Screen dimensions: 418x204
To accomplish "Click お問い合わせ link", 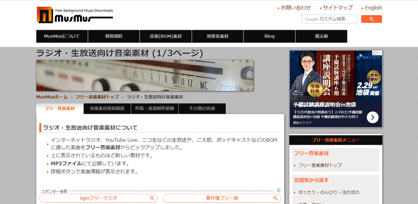I will tap(296, 8).
